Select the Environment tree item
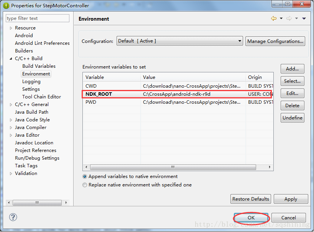The height and width of the screenshot is (232, 314). (x=36, y=74)
